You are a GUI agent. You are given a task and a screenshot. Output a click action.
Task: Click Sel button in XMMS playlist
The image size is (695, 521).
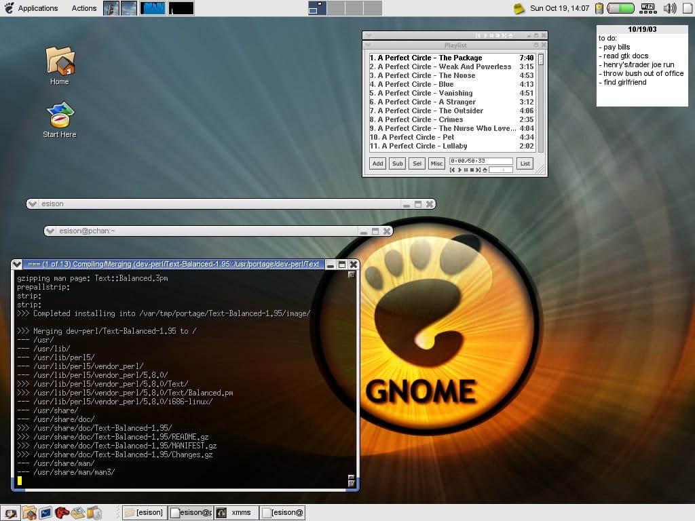[x=417, y=163]
